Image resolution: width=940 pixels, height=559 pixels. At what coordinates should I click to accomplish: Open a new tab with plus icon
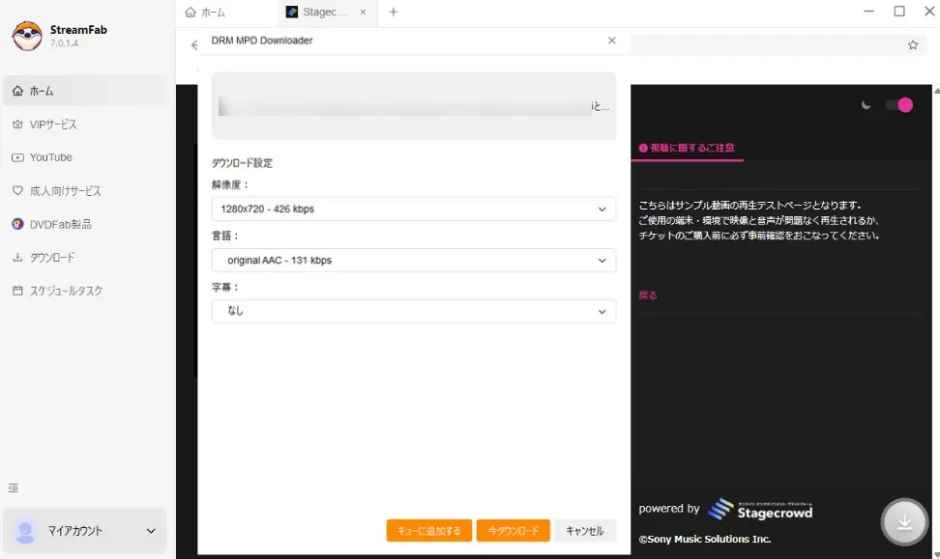[x=394, y=12]
